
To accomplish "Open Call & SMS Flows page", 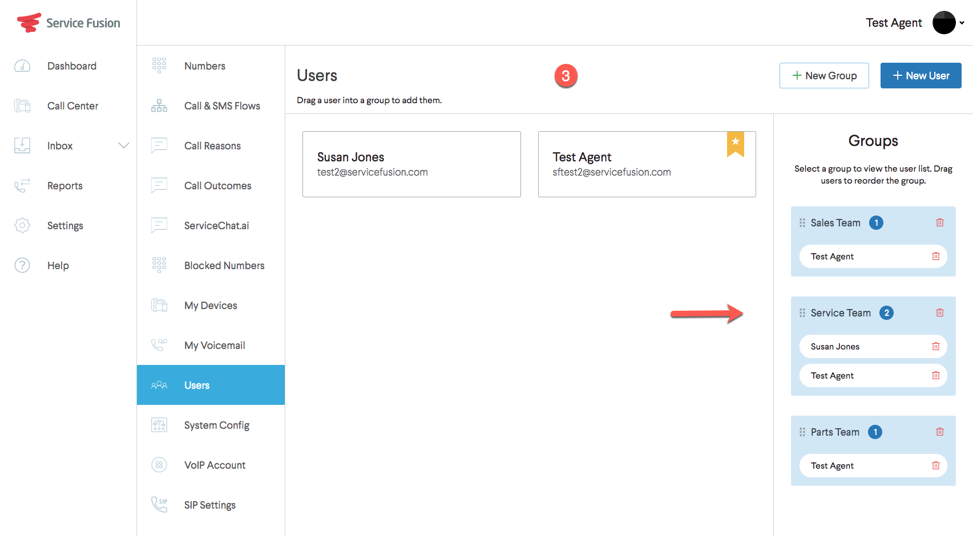I will [x=222, y=106].
